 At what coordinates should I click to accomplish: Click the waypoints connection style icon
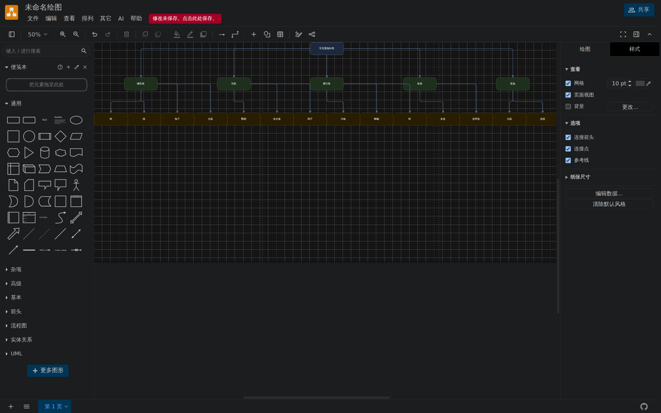[x=235, y=34]
